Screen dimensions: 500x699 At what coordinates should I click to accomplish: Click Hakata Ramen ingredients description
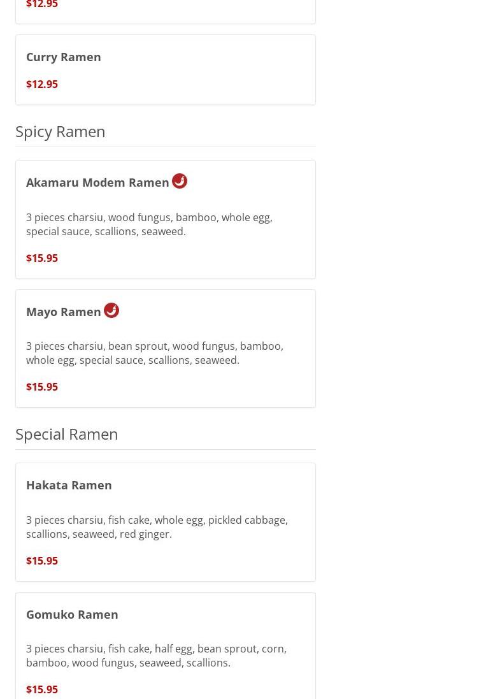point(157,527)
